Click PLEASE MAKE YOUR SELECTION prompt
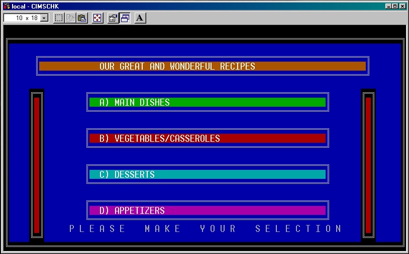The height and width of the screenshot is (254, 409). pos(206,228)
